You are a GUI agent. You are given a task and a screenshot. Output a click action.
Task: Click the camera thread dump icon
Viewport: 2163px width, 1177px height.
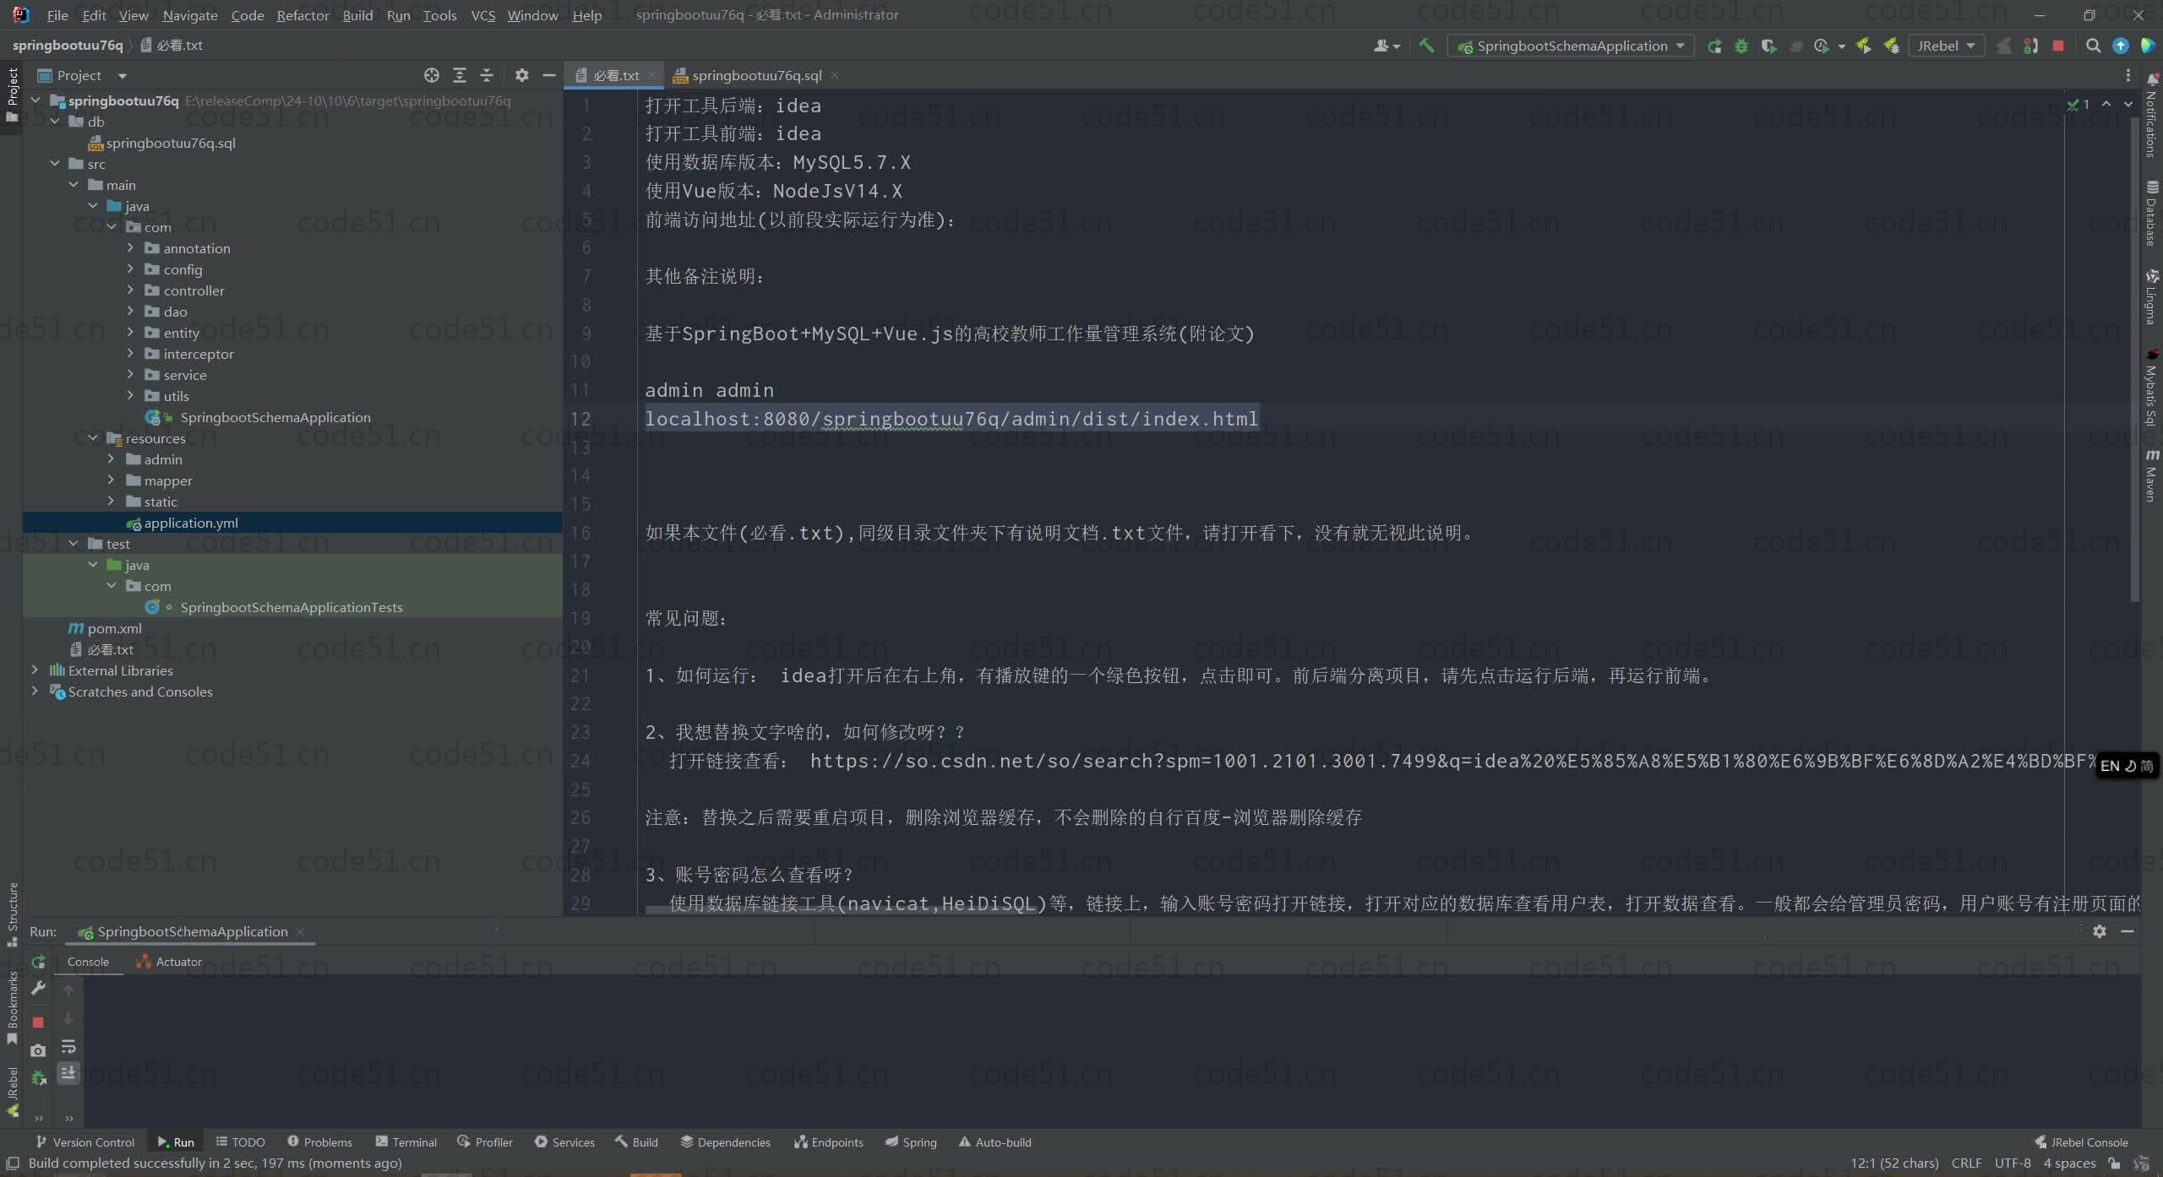38,1050
